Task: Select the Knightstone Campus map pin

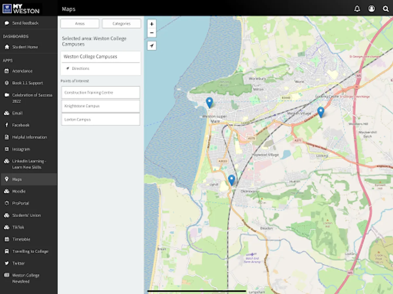Action: 209,102
